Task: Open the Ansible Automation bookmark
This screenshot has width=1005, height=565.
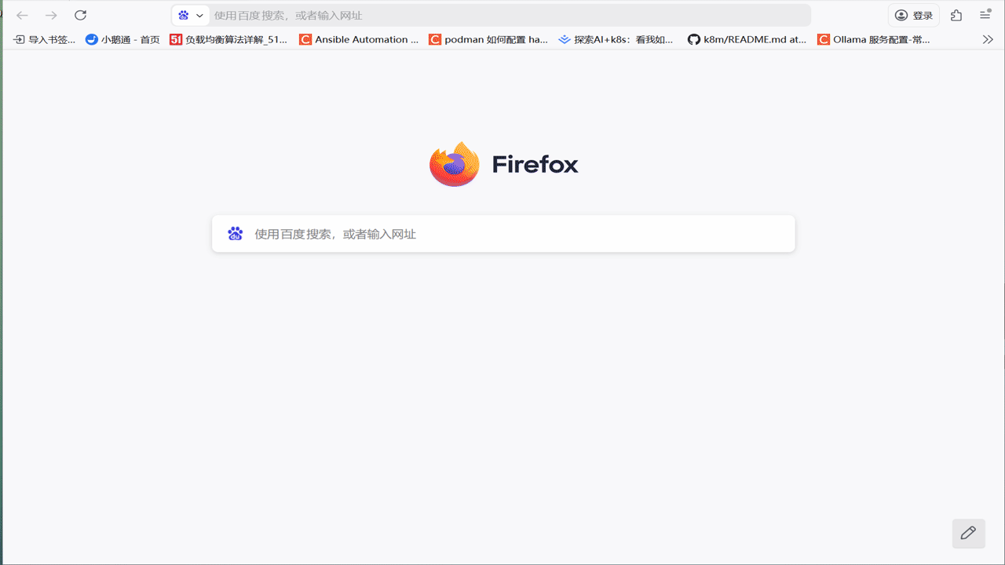Action: 359,39
